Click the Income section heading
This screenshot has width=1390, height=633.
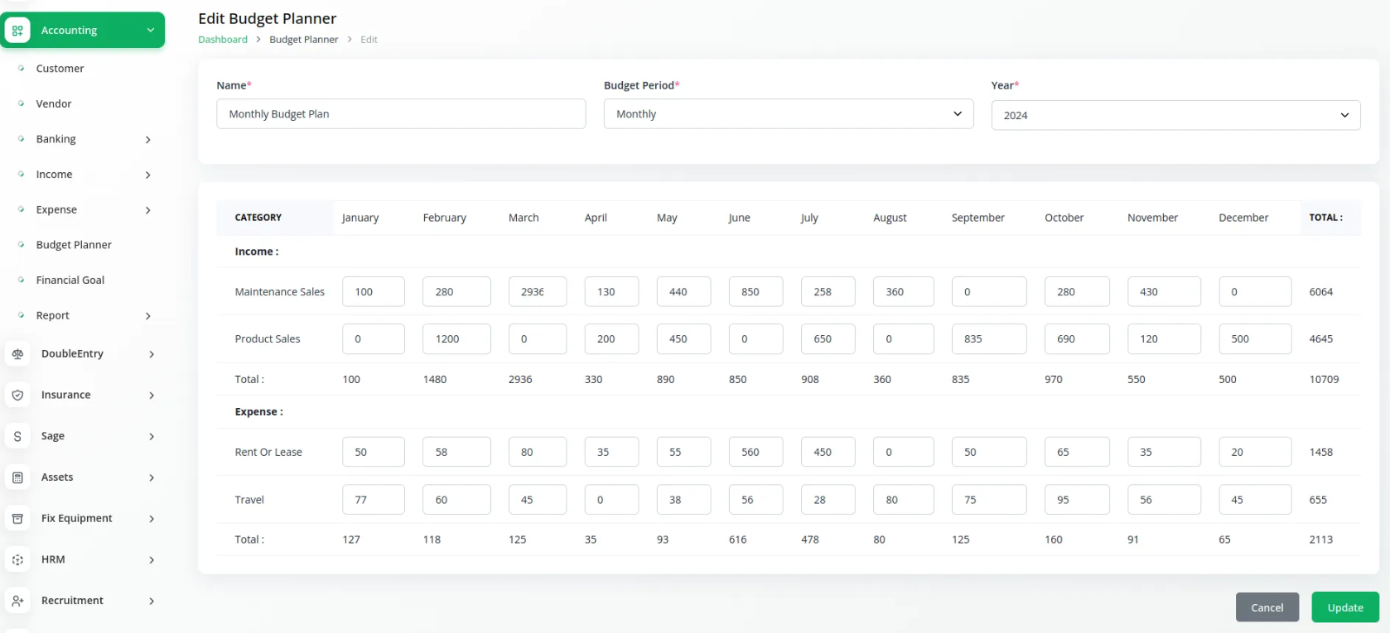tap(257, 252)
